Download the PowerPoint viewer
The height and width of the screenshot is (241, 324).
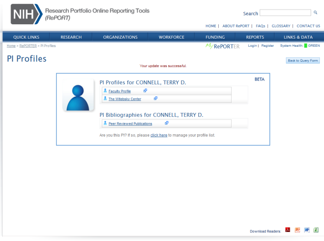[x=297, y=230]
